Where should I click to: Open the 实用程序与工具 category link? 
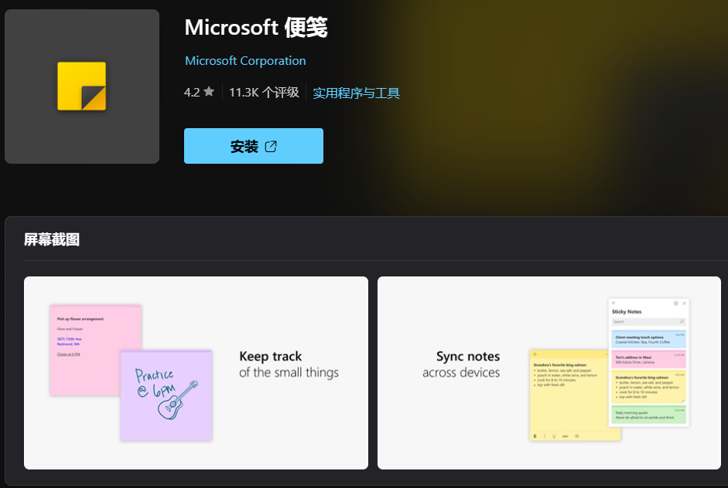356,93
